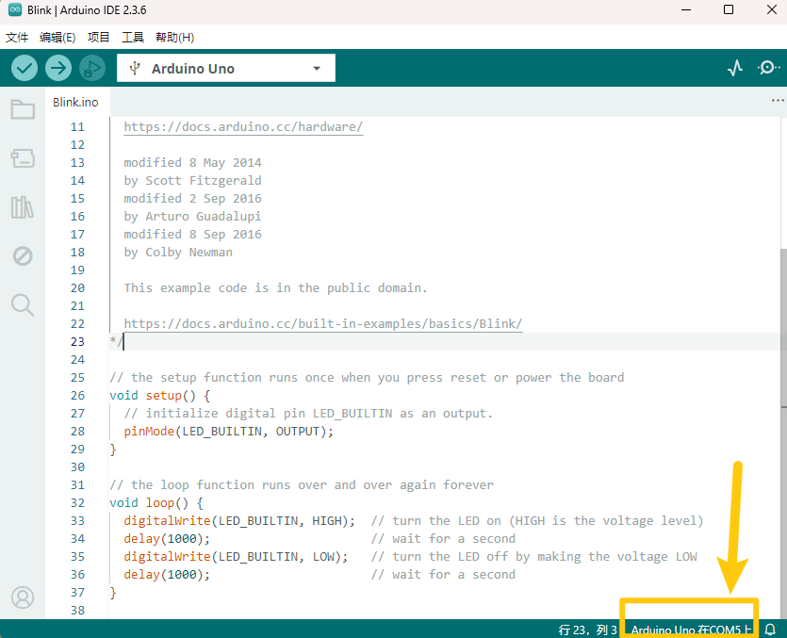Click the Arduino IDE app logo
This screenshot has height=638, width=787.
point(15,9)
